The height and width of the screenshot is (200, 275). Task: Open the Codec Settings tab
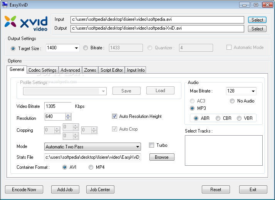pyautogui.click(x=42, y=70)
